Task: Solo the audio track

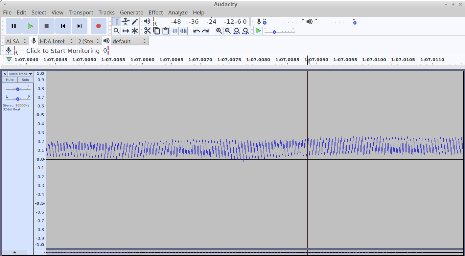Action: tap(25, 80)
